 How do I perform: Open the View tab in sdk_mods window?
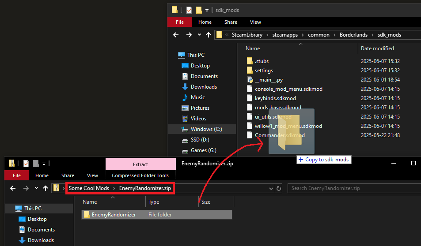(255, 22)
